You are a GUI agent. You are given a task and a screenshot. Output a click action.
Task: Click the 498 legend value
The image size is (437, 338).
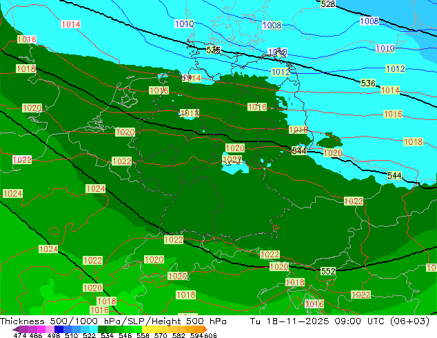pyautogui.click(x=54, y=335)
